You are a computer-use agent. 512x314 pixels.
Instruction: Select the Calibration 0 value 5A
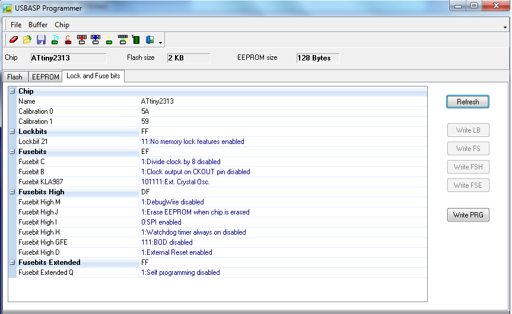(x=145, y=111)
